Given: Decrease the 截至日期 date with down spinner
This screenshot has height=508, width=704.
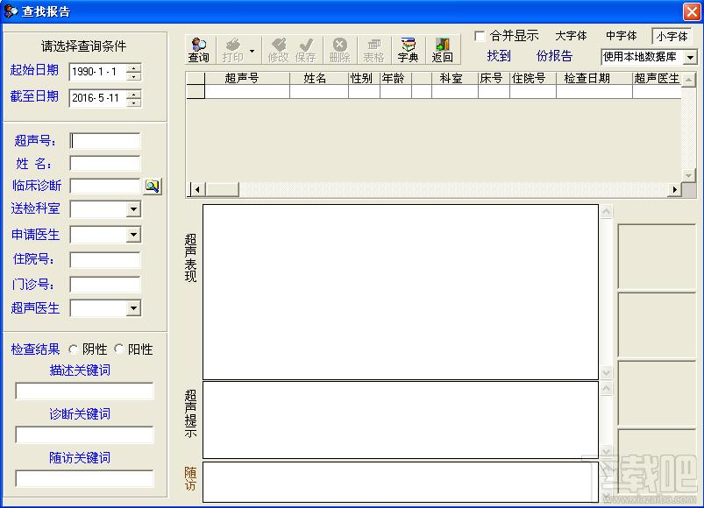Looking at the screenshot, I should tap(133, 102).
